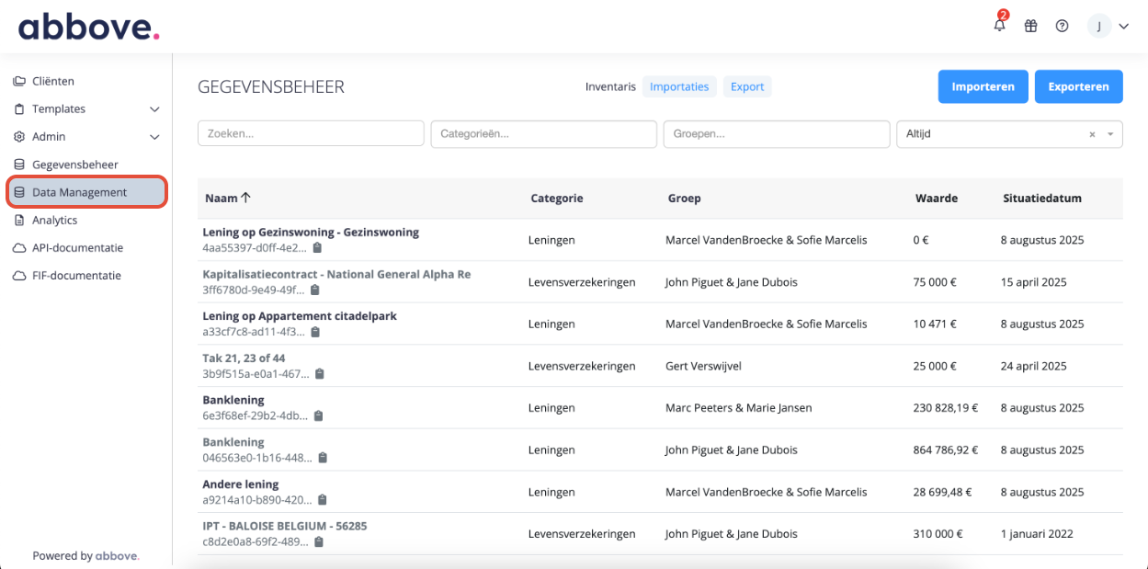The image size is (1148, 569).
Task: Sort by the Categorie column header
Action: [557, 198]
